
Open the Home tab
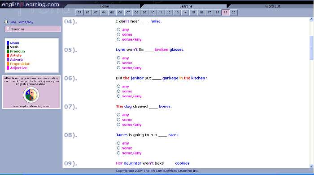tap(104, 6)
